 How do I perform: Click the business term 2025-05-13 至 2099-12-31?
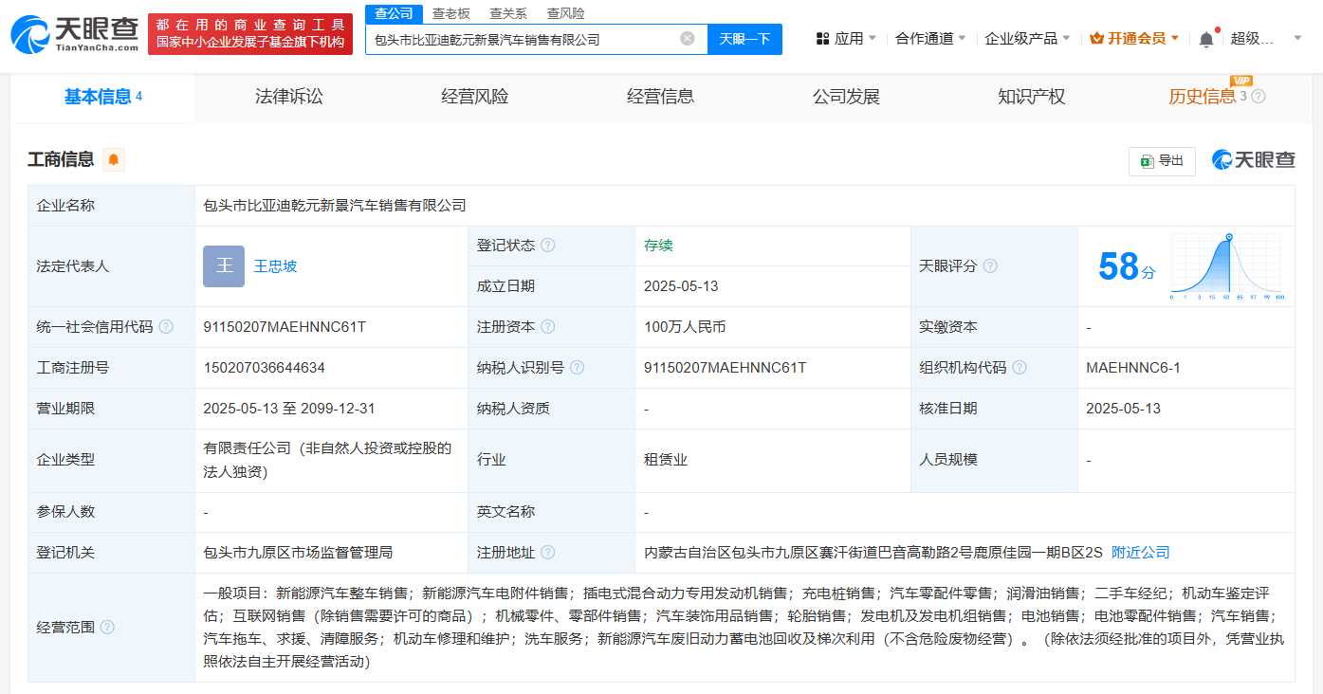[289, 409]
